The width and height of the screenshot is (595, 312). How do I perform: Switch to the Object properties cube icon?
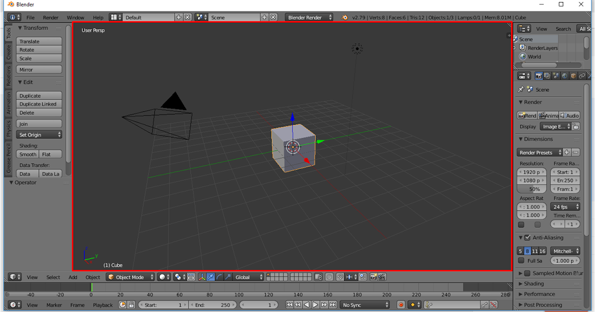click(573, 75)
